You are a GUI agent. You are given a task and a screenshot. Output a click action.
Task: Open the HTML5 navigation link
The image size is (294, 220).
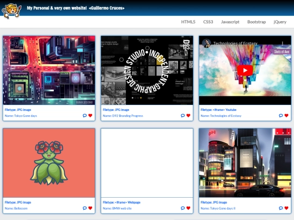coord(188,22)
